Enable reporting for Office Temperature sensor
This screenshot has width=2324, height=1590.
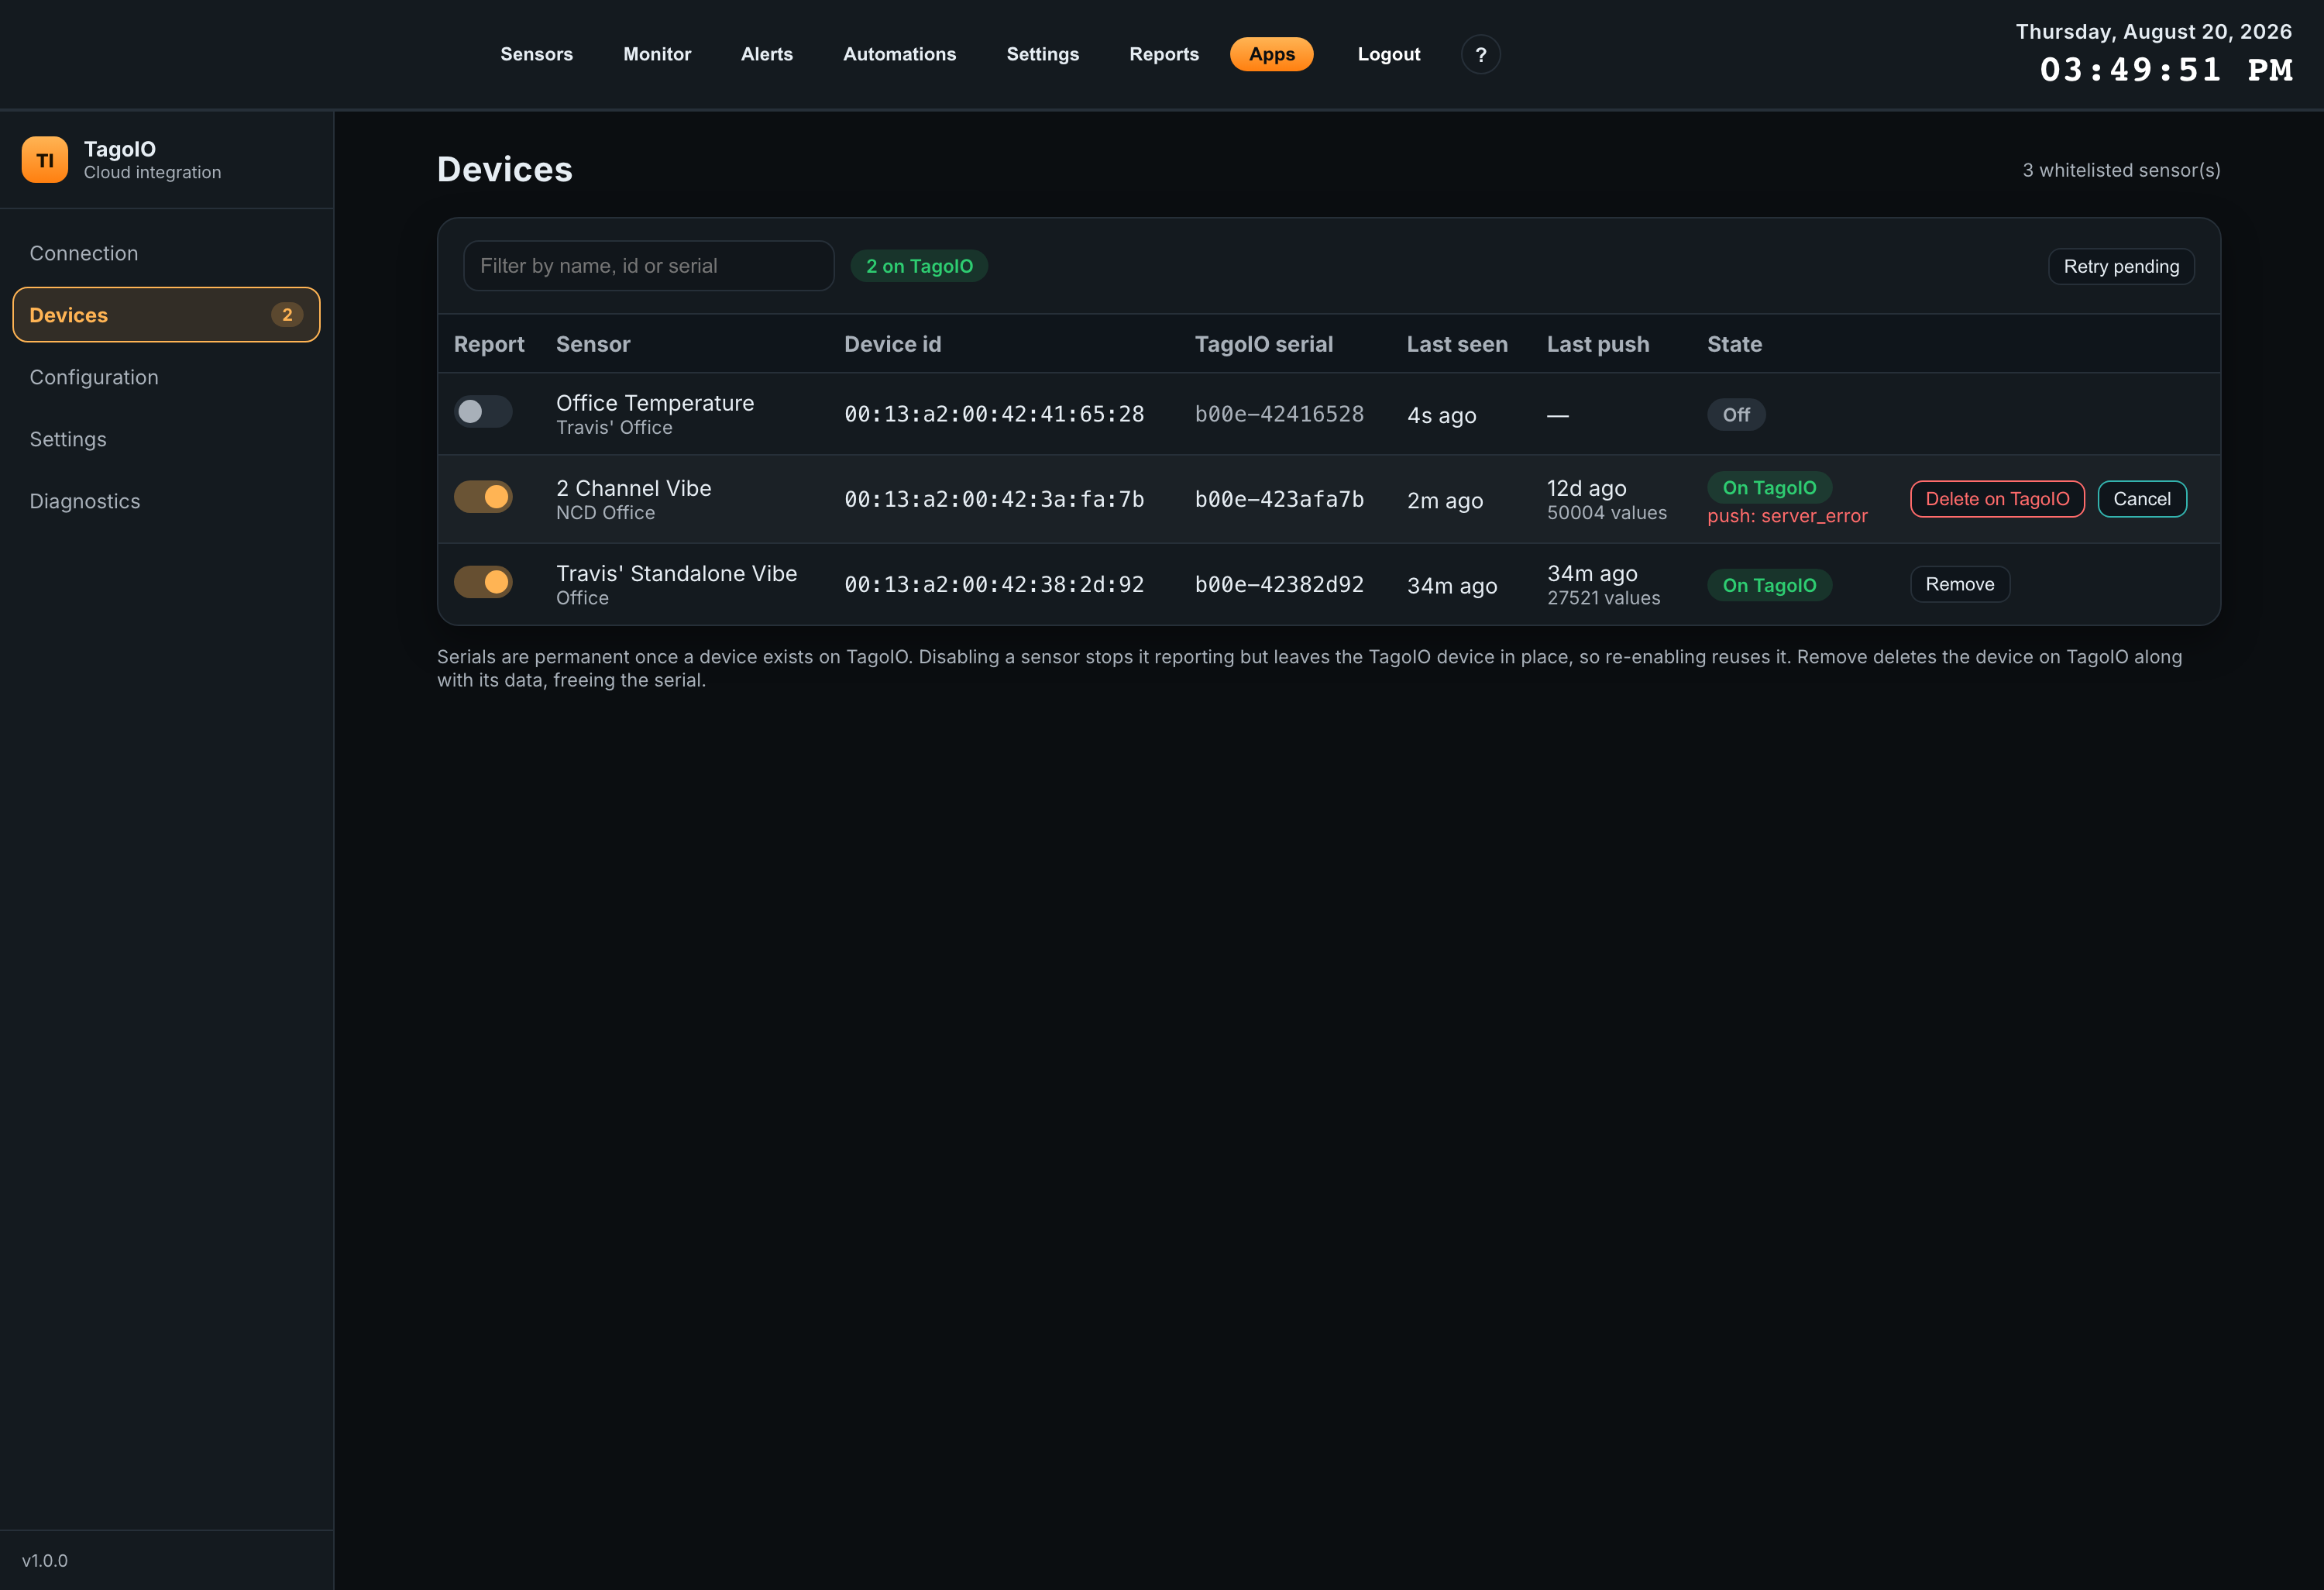(x=483, y=412)
